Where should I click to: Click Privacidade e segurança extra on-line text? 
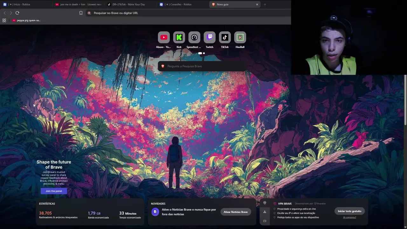point(296,209)
